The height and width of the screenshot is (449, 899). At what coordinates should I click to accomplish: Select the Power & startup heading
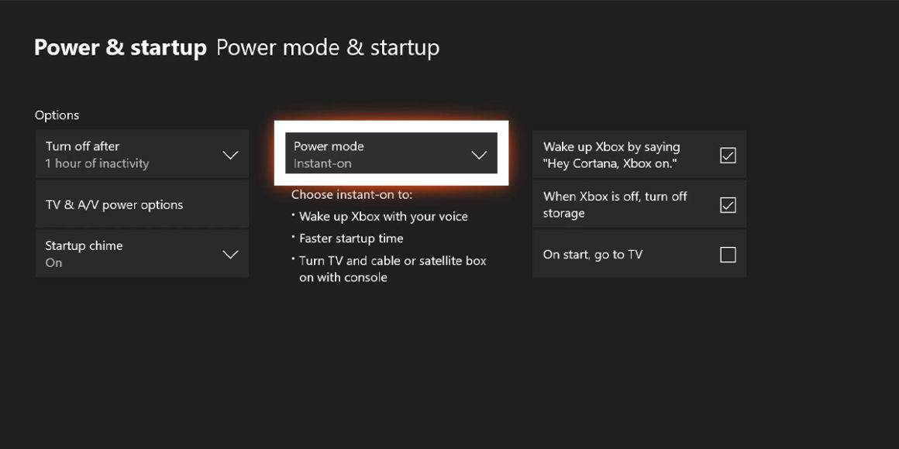click(120, 47)
